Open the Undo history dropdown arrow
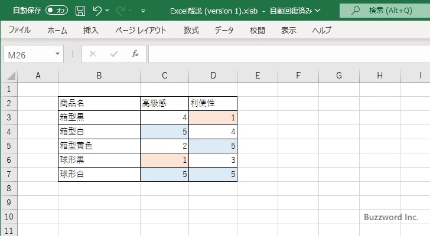 pyautogui.click(x=107, y=11)
